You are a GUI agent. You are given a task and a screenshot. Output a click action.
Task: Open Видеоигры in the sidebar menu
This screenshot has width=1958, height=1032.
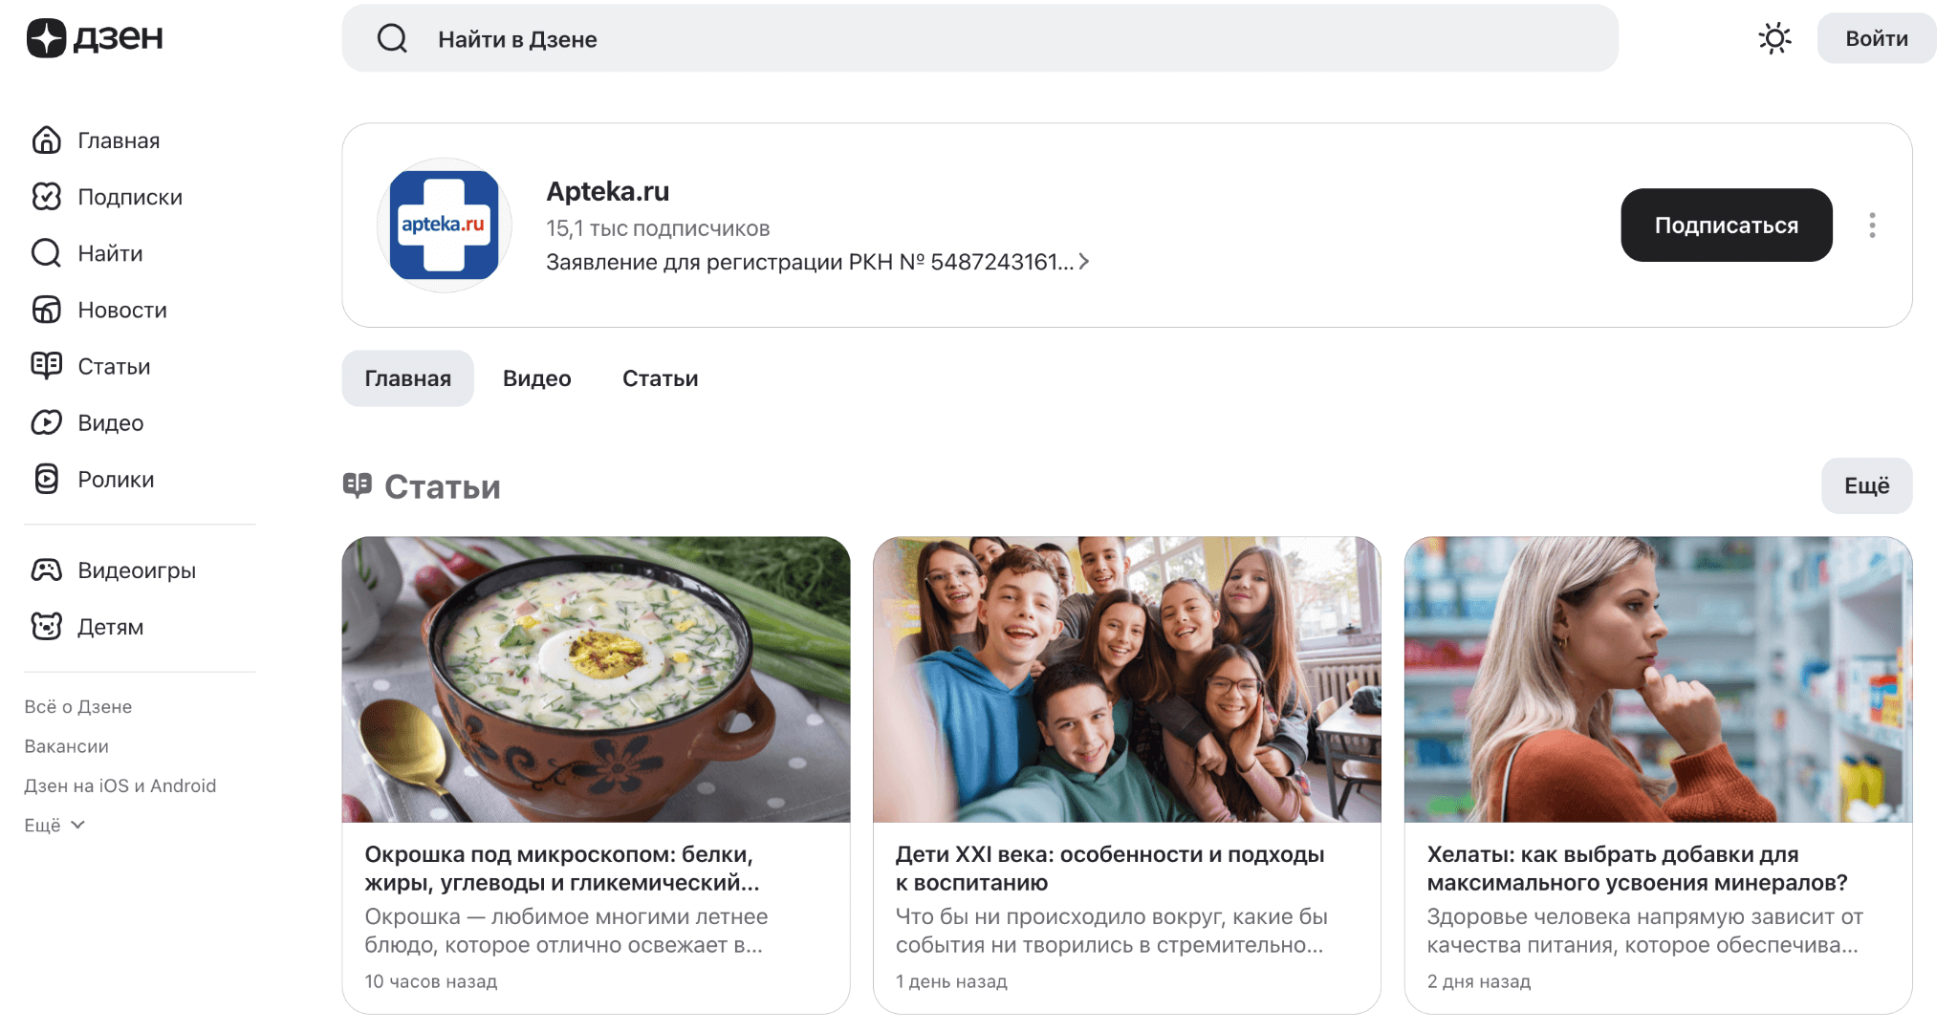pyautogui.click(x=137, y=570)
